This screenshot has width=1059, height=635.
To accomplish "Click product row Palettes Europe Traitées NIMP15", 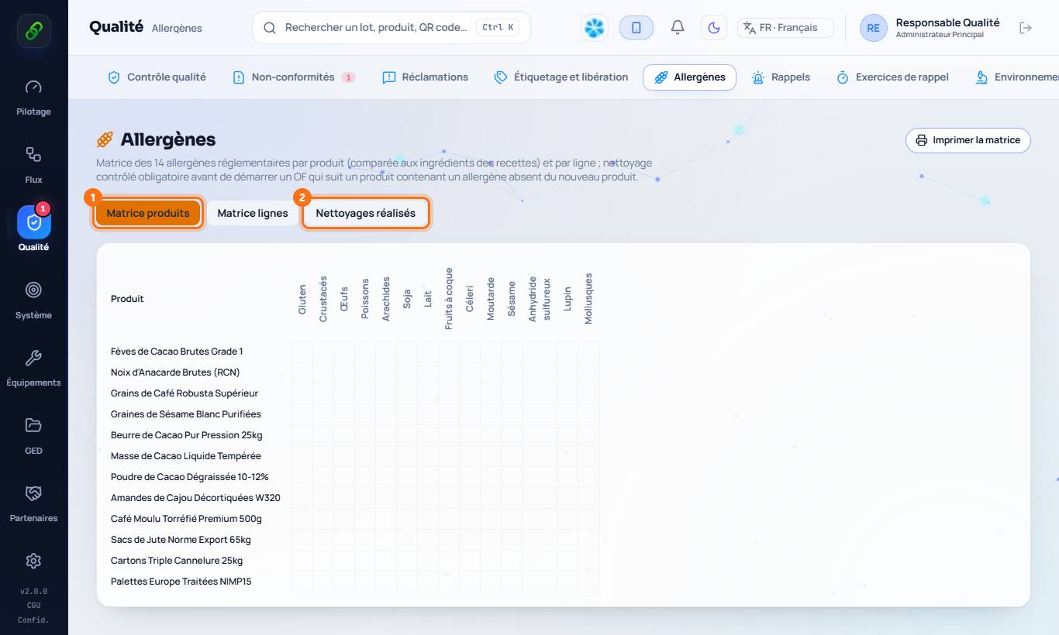I will [x=355, y=582].
